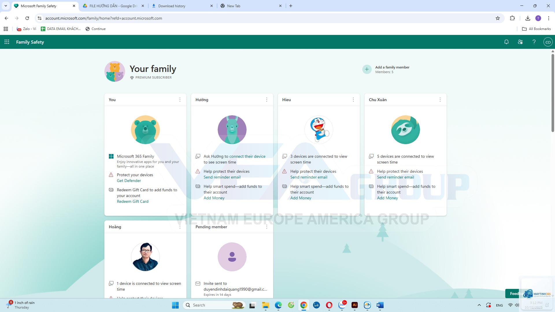555x312 pixels.
Task: Open the options menu on Hieu card
Action: [353, 100]
